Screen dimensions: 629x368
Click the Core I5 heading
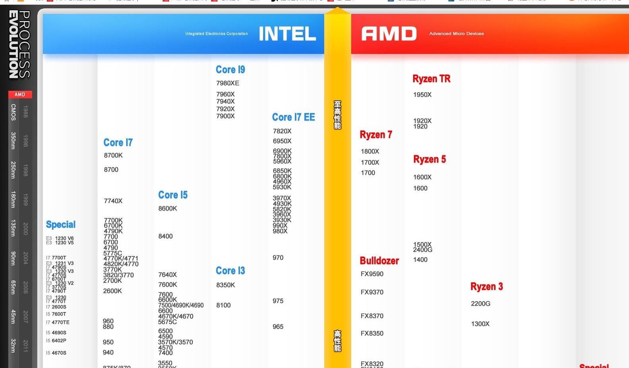[x=173, y=195]
